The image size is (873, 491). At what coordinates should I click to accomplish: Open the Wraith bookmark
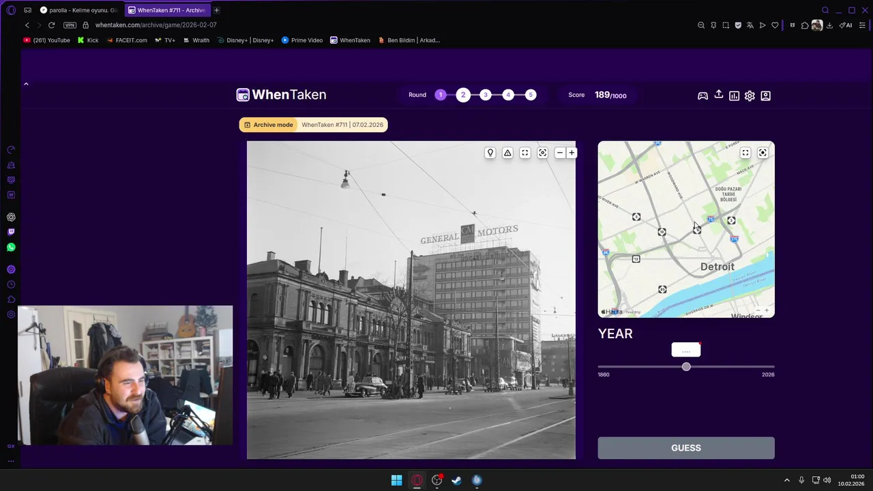coord(196,40)
